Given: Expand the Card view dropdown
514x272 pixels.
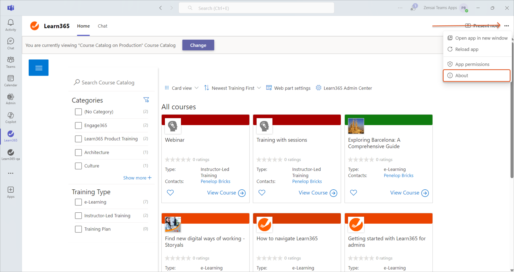Looking at the screenshot, I should pyautogui.click(x=182, y=88).
